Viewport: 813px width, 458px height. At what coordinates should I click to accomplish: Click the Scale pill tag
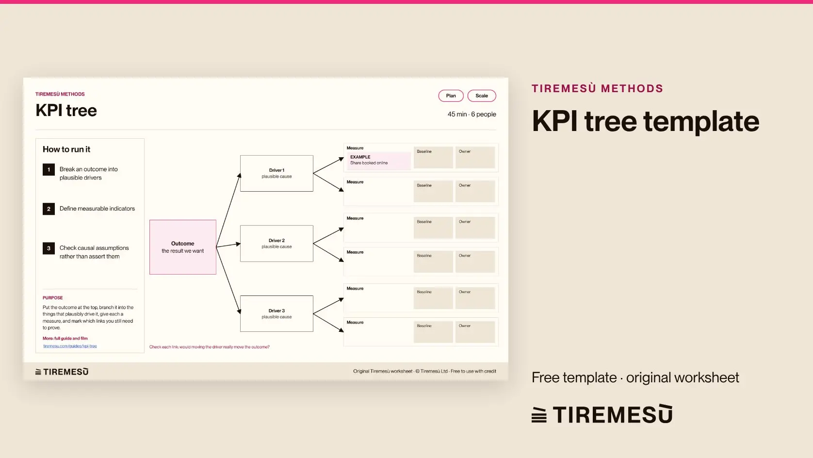click(482, 96)
